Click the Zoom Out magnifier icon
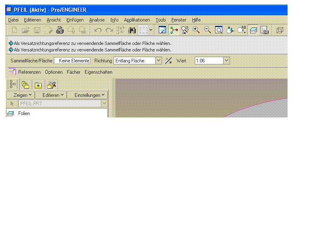Image resolution: width=324 pixels, height=243 pixels. (207, 30)
